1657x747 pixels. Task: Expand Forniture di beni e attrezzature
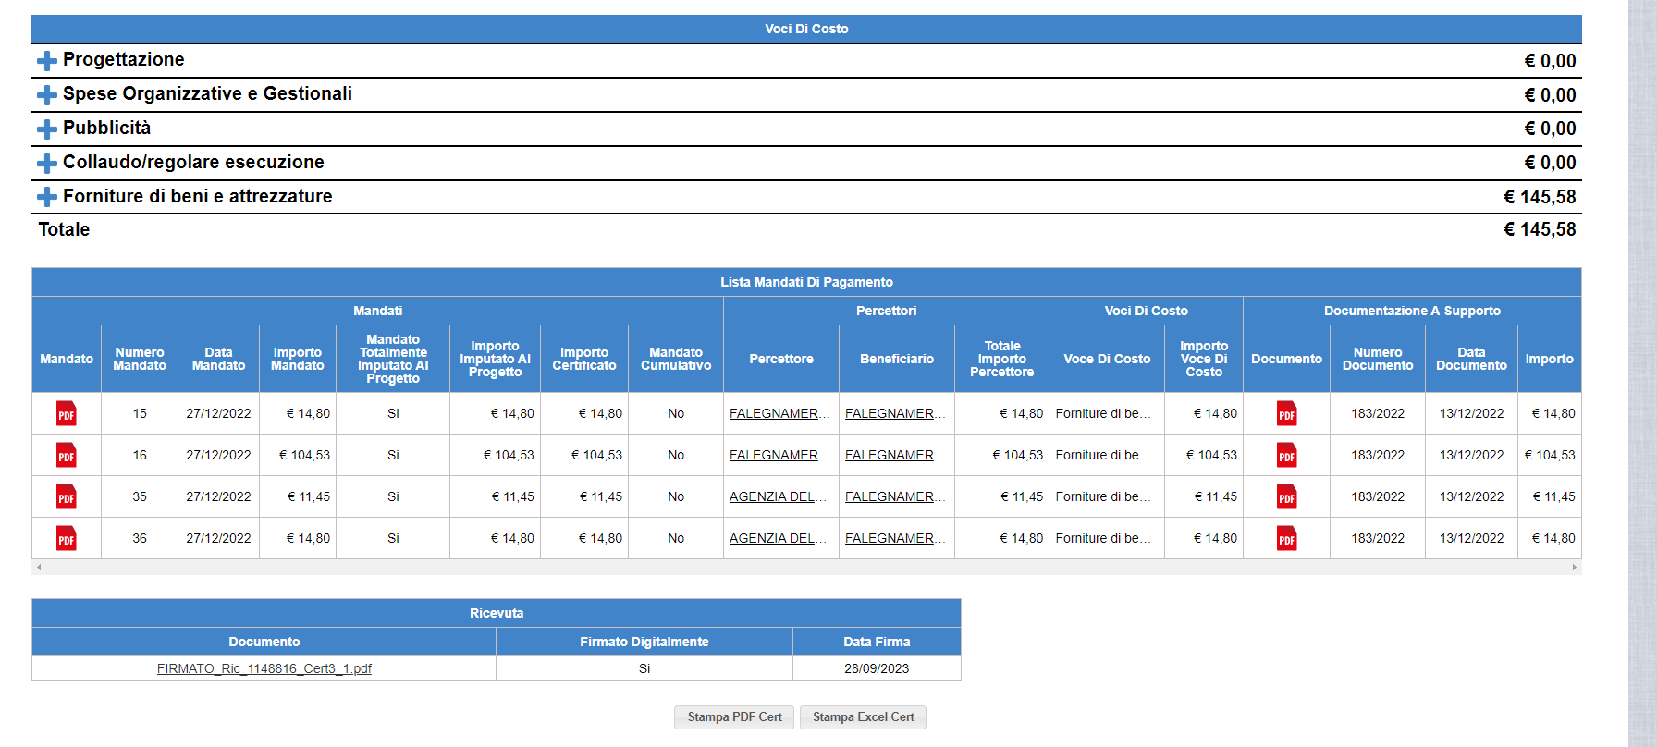click(47, 197)
